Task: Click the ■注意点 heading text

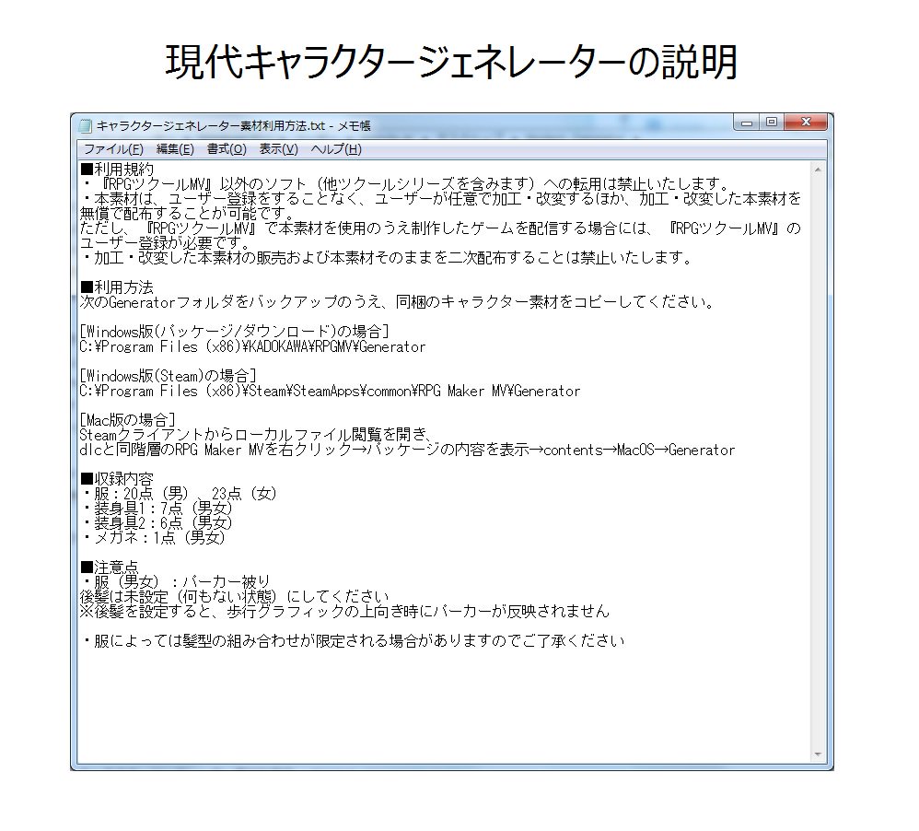Action: [110, 568]
